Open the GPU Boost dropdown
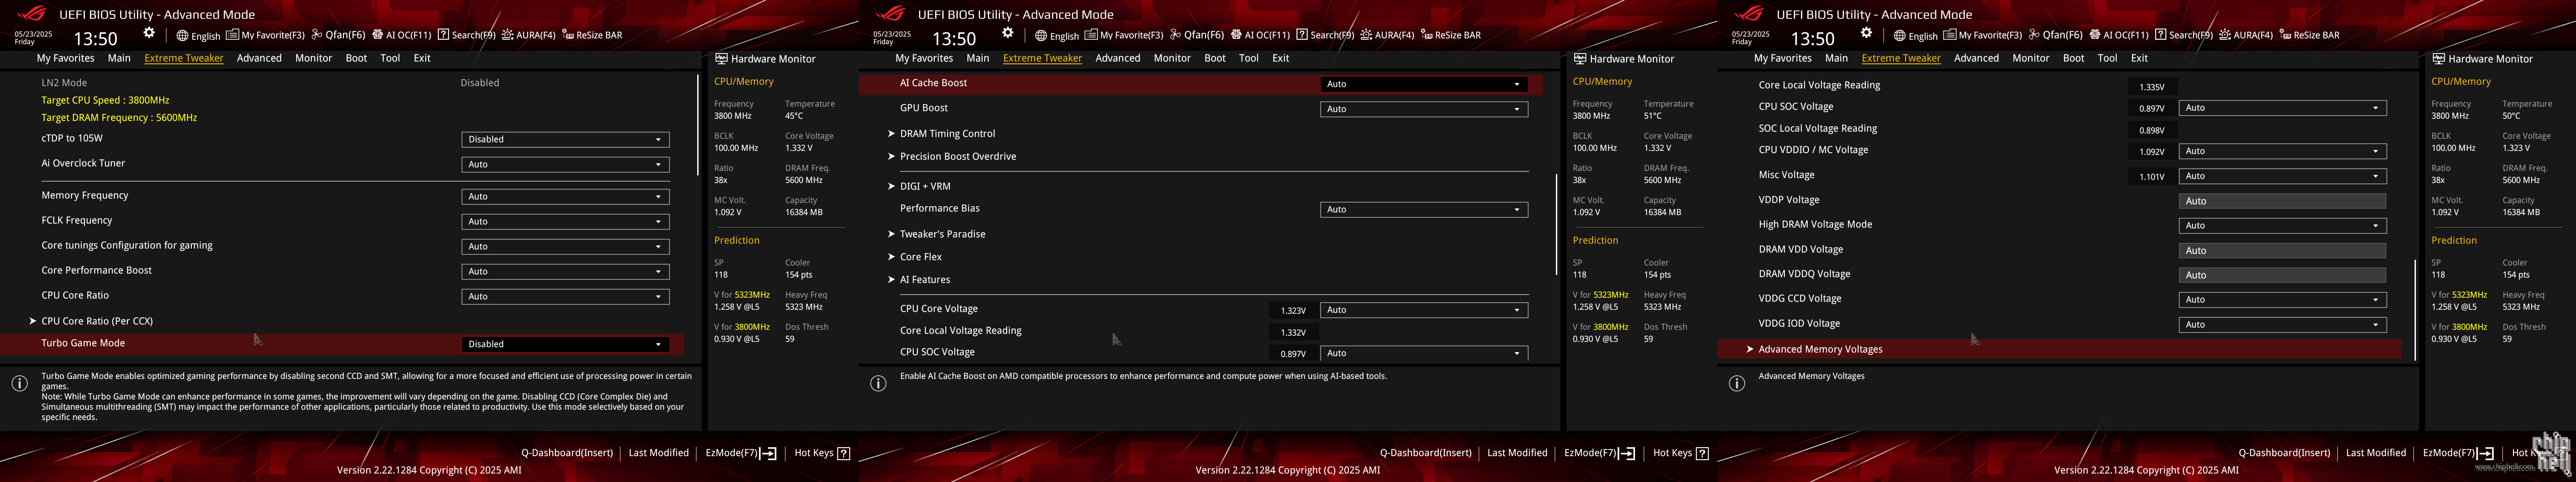2576x482 pixels. (x=1424, y=109)
